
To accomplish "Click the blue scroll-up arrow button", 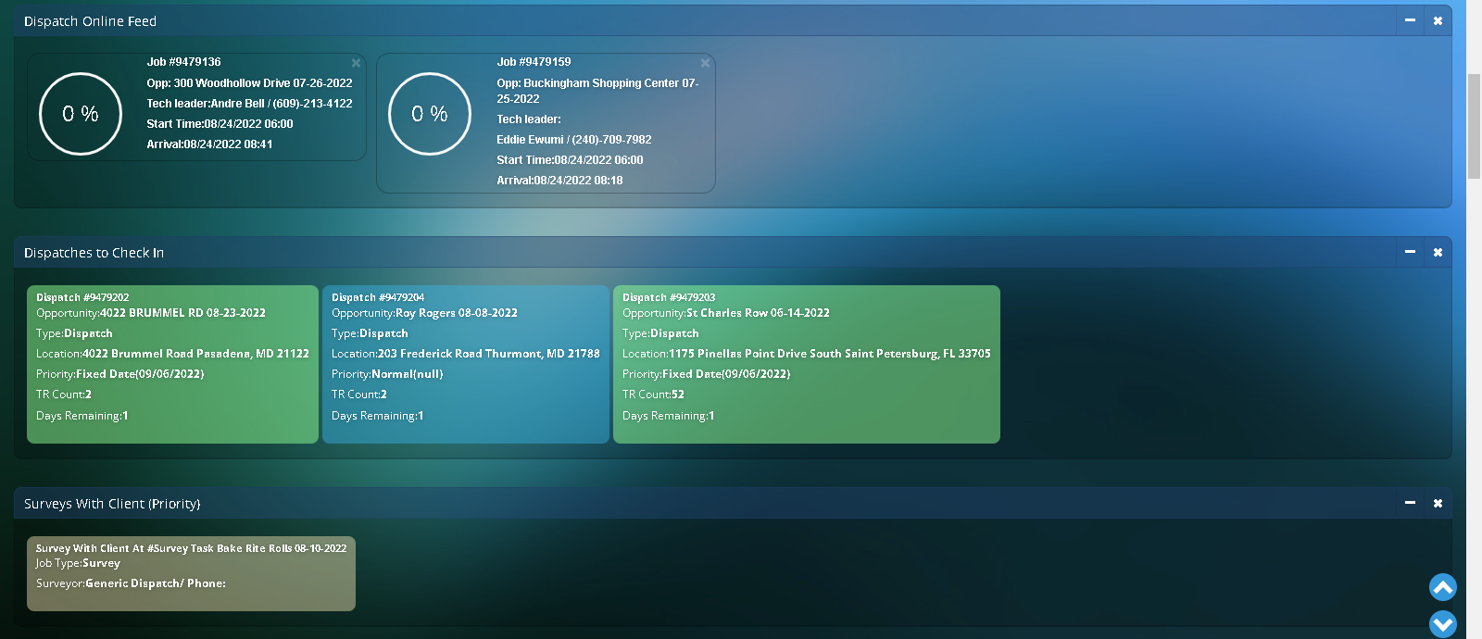I will [1443, 587].
